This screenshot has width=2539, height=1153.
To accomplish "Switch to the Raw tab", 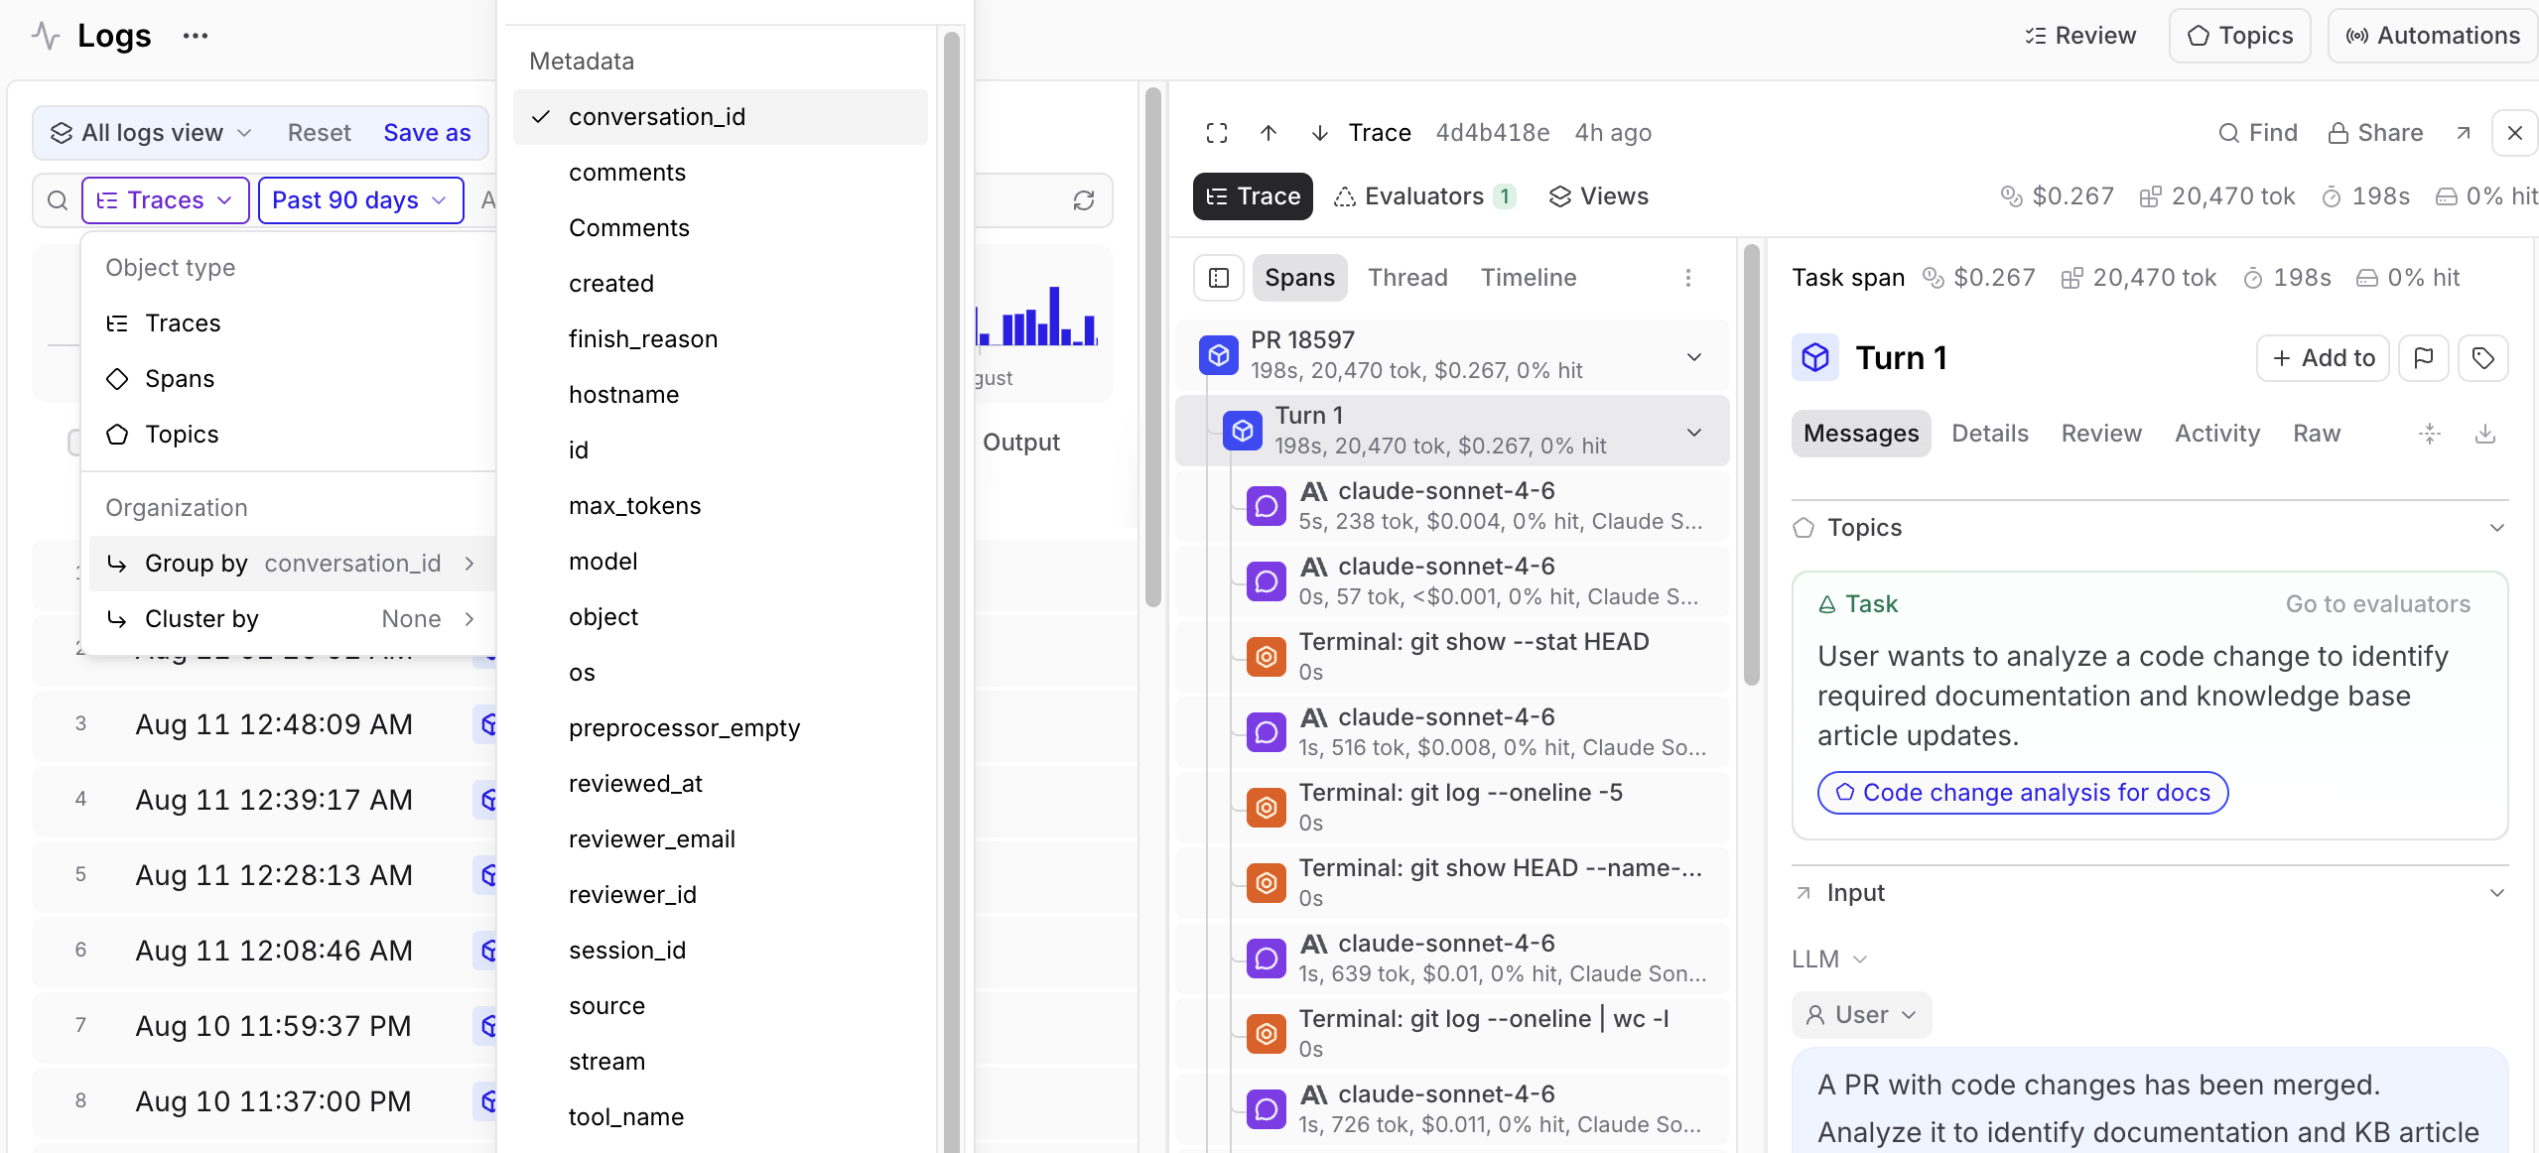I will 2316,434.
